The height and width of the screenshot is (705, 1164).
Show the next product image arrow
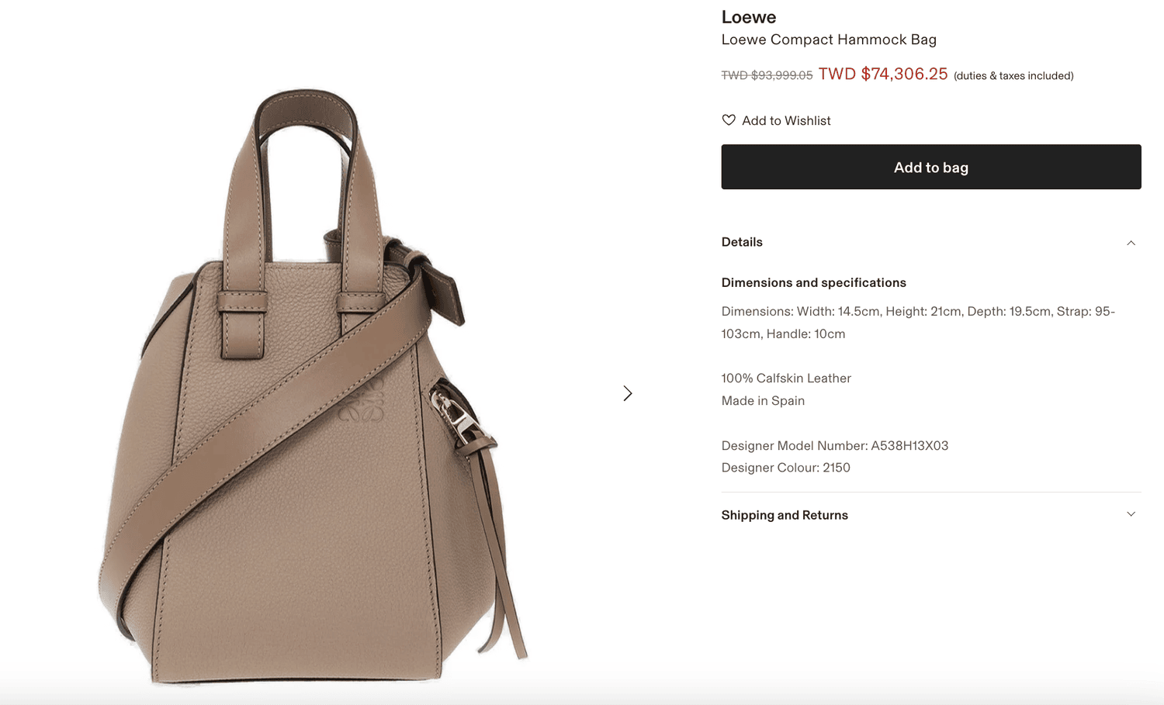click(x=627, y=393)
